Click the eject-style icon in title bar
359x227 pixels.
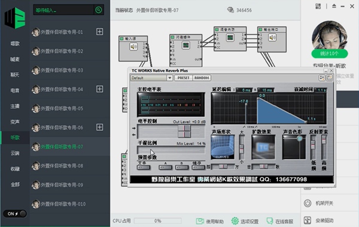[x=334, y=6]
